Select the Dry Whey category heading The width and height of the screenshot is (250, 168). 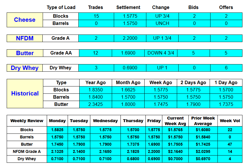tap(25, 68)
